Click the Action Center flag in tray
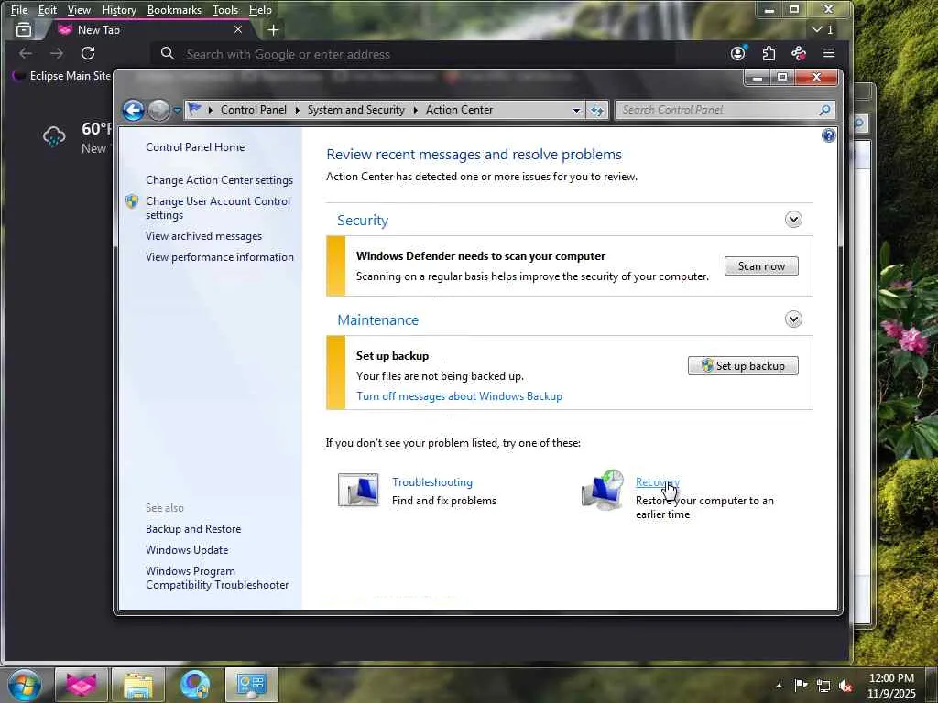The image size is (938, 703). coord(801,686)
